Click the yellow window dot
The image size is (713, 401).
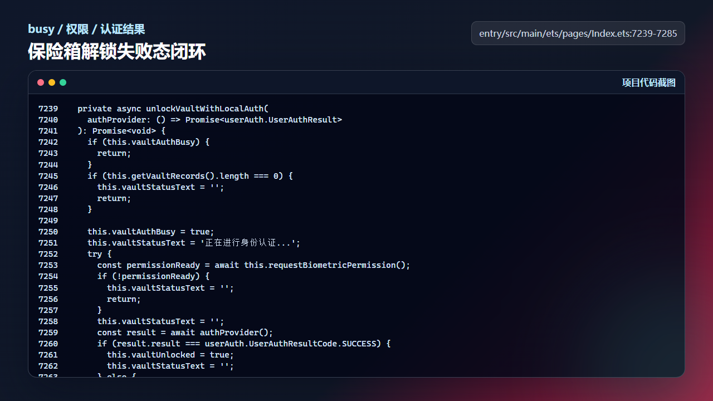point(52,82)
